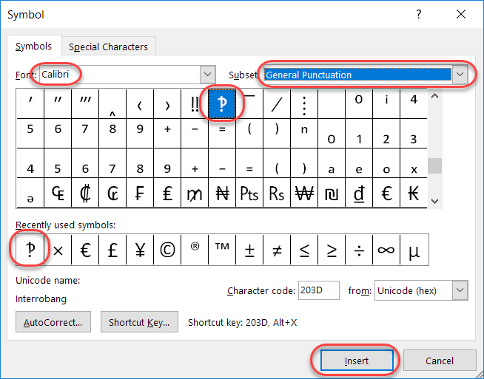Expand the Subset dropdown
This screenshot has width=484, height=379.
coord(460,75)
